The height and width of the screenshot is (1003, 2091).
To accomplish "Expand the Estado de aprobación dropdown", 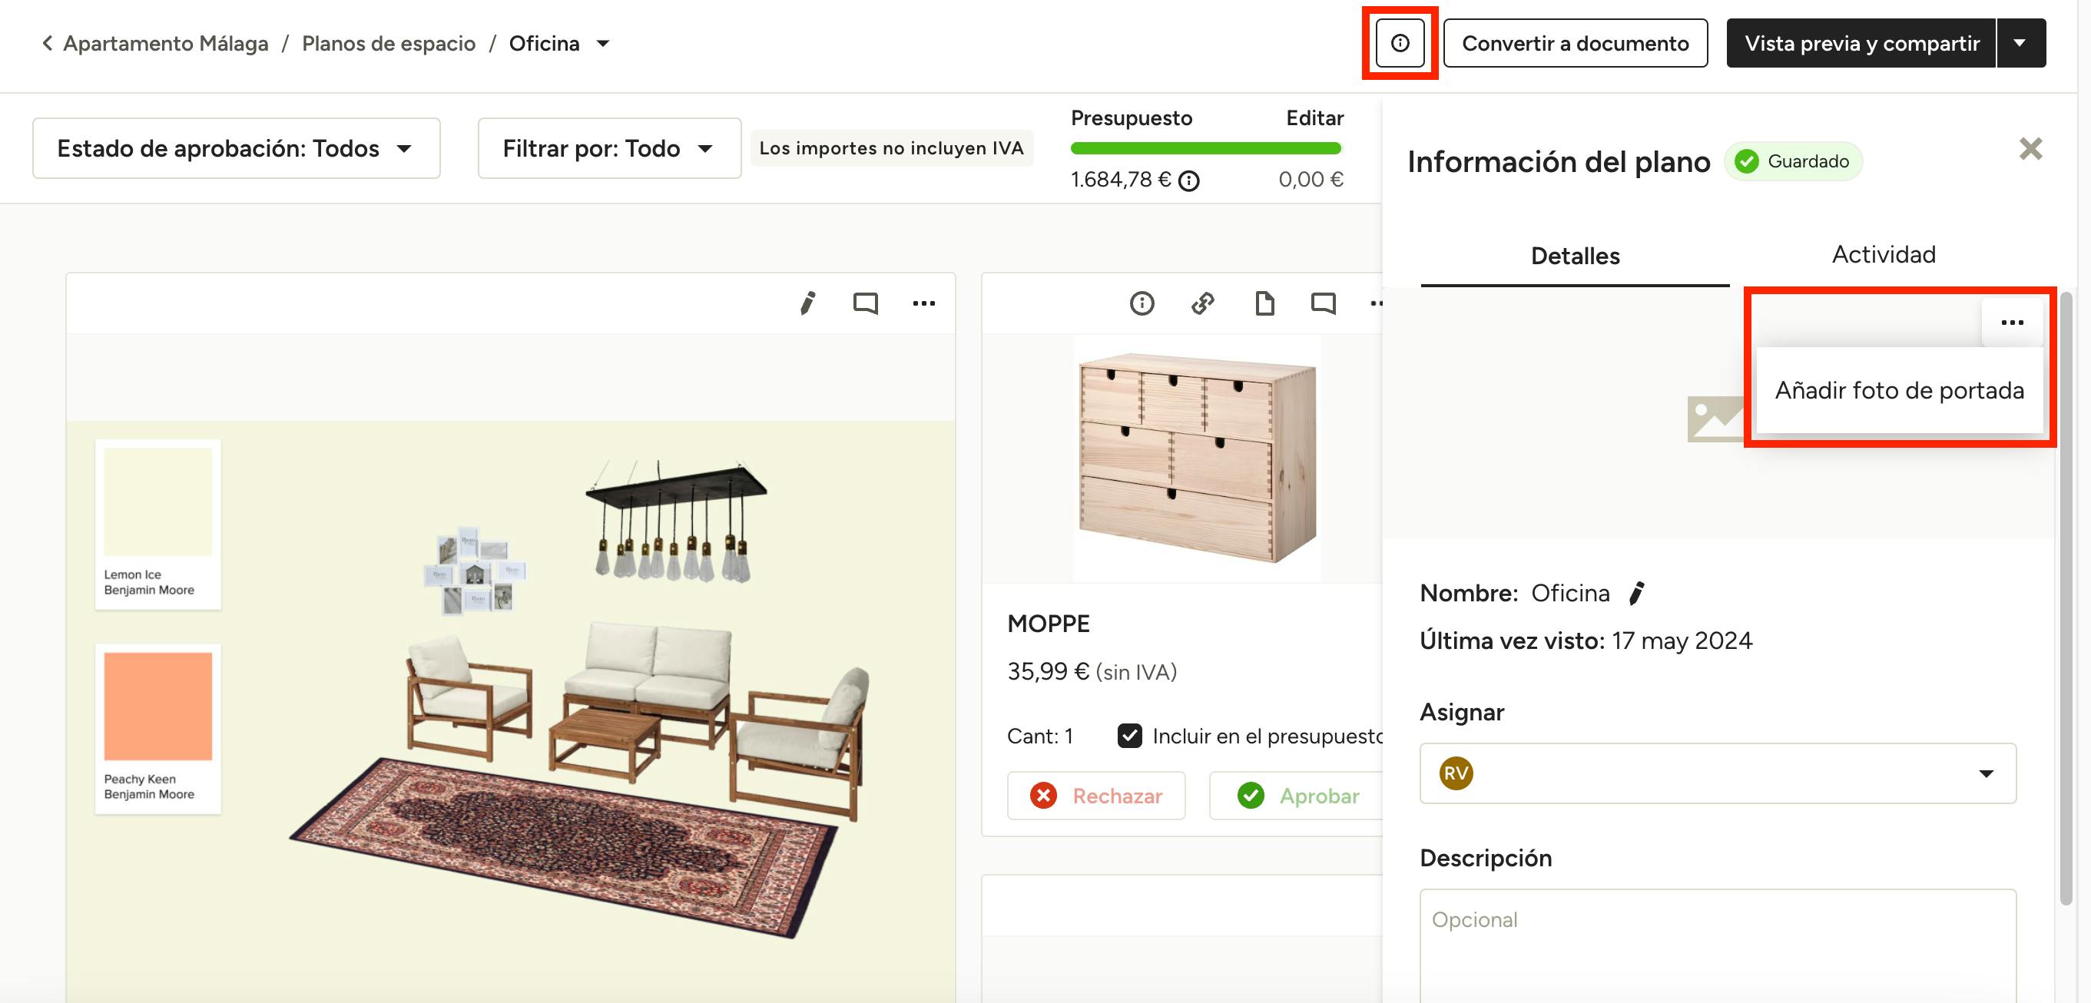I will [x=236, y=148].
